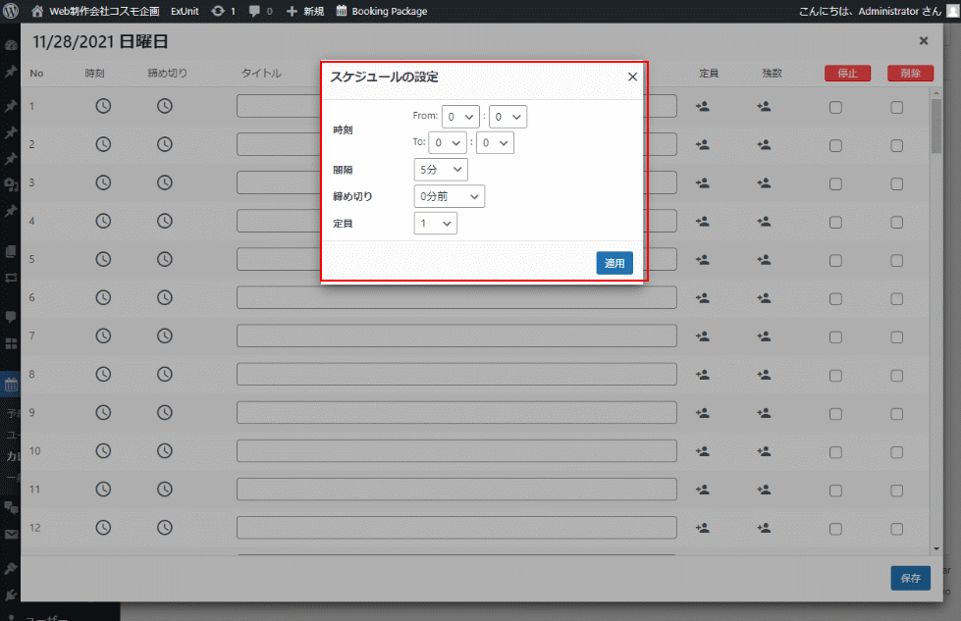Click the capacity add-person icon in row 6
This screenshot has width=961, height=621.
coord(702,297)
